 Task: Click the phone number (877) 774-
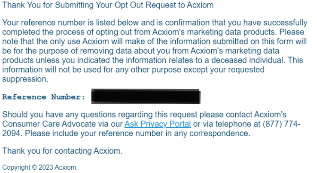point(282,124)
